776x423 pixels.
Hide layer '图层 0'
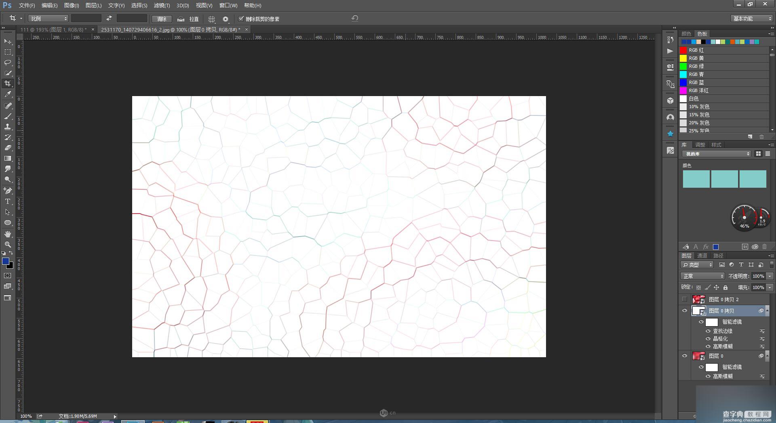coord(684,356)
